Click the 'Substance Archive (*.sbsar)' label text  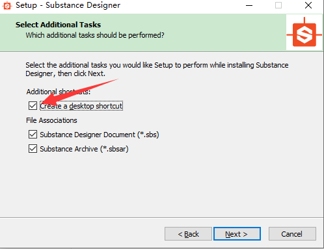(x=84, y=149)
